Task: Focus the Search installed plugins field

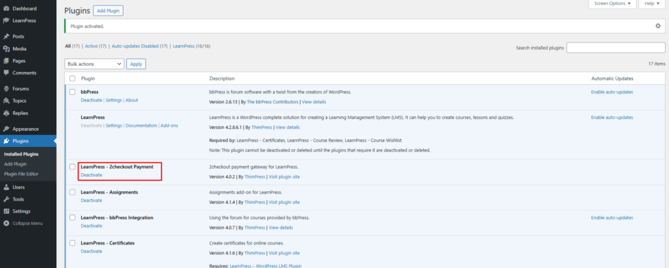Action: click(x=615, y=48)
